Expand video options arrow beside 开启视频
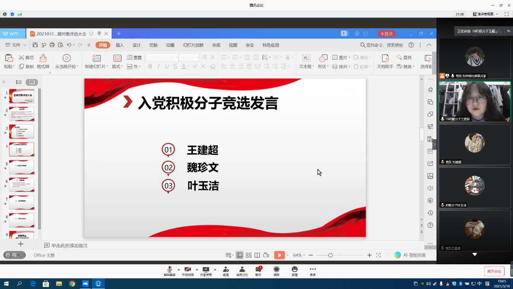Screen dimensions: 513x289 pos(197,269)
